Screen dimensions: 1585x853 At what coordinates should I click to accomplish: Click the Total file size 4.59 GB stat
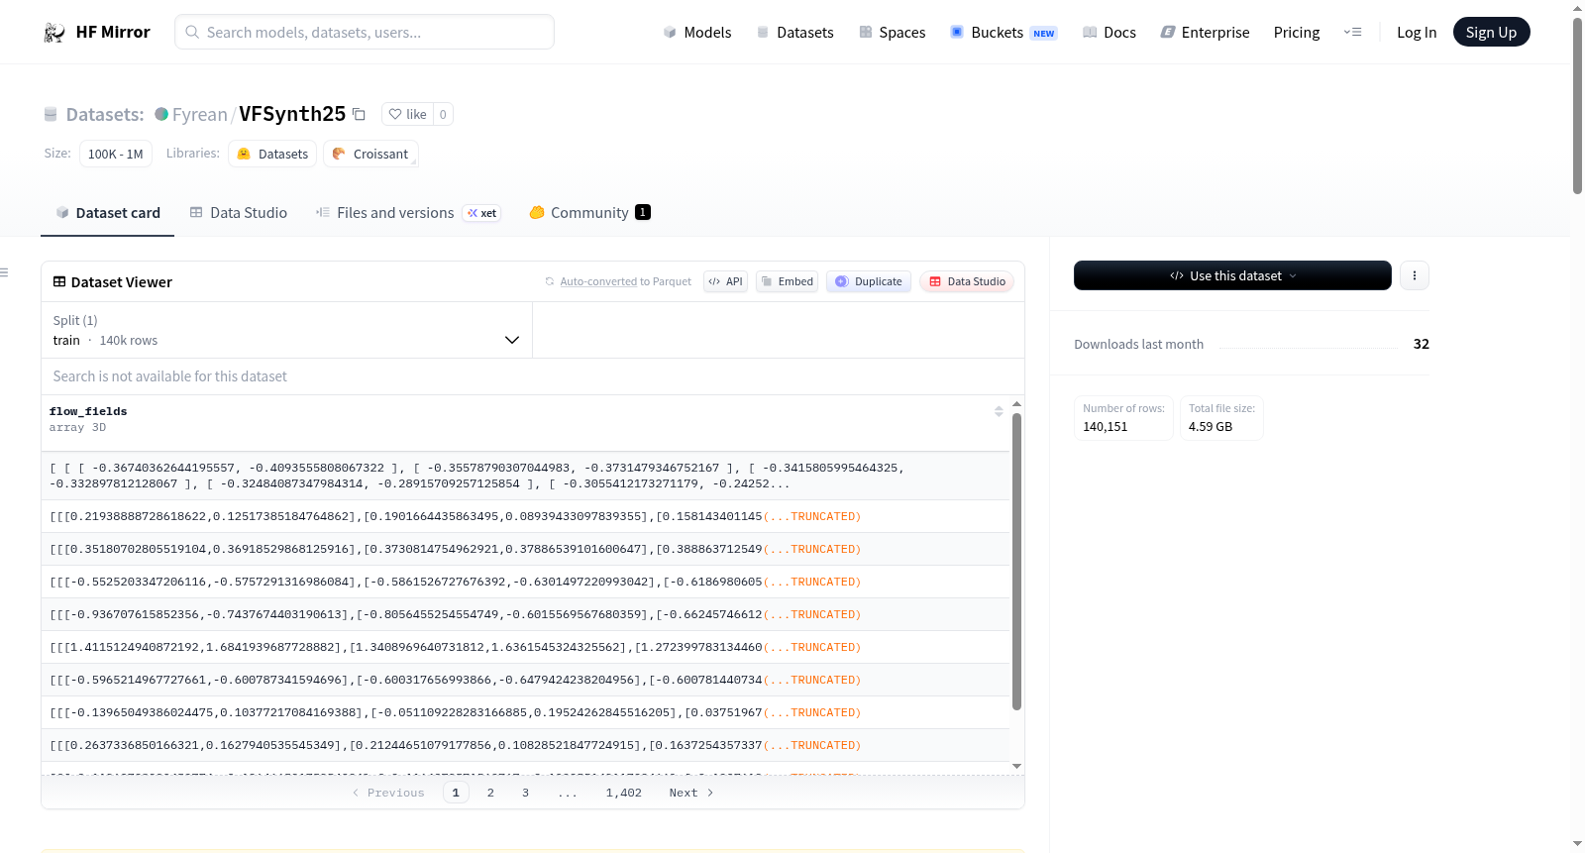coord(1221,418)
